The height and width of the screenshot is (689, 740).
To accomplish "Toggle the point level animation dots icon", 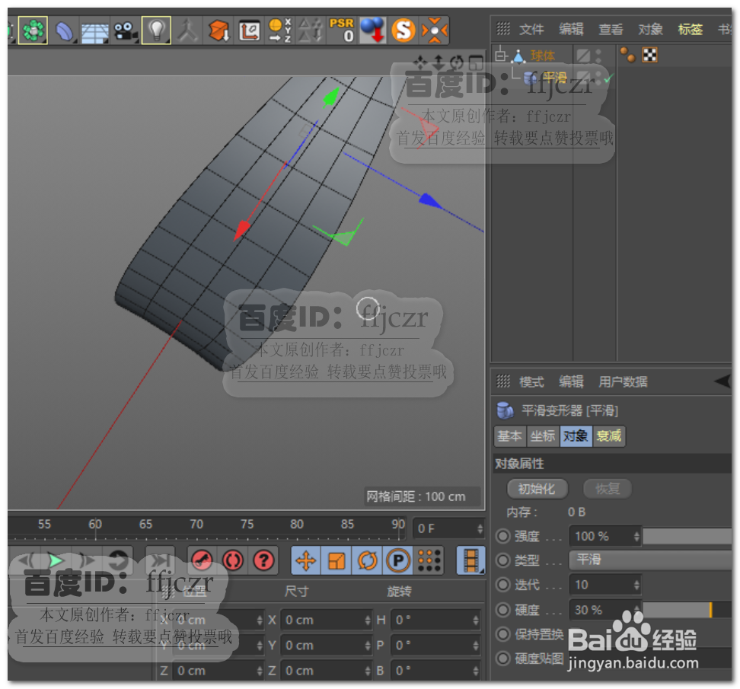I will point(429,560).
